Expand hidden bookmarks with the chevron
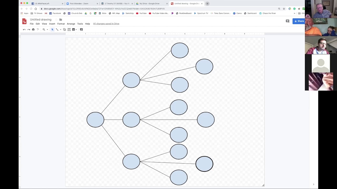The height and width of the screenshot is (189, 337). 294,13
